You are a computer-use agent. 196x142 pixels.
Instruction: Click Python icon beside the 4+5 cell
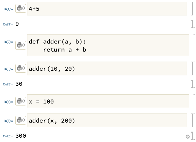21,8
